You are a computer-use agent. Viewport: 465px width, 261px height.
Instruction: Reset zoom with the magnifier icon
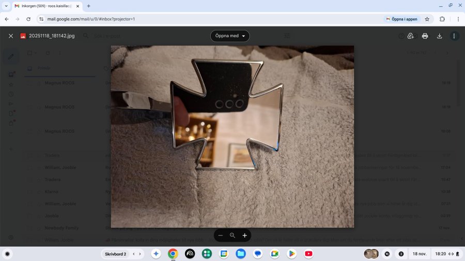click(233, 235)
